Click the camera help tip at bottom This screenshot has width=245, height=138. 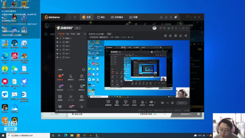(x=67, y=110)
